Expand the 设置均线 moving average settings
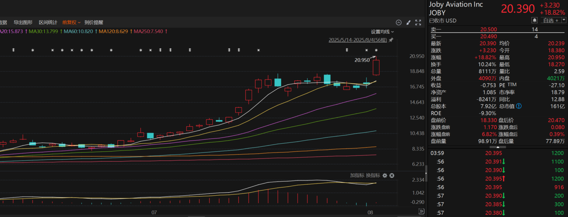 point(382,32)
